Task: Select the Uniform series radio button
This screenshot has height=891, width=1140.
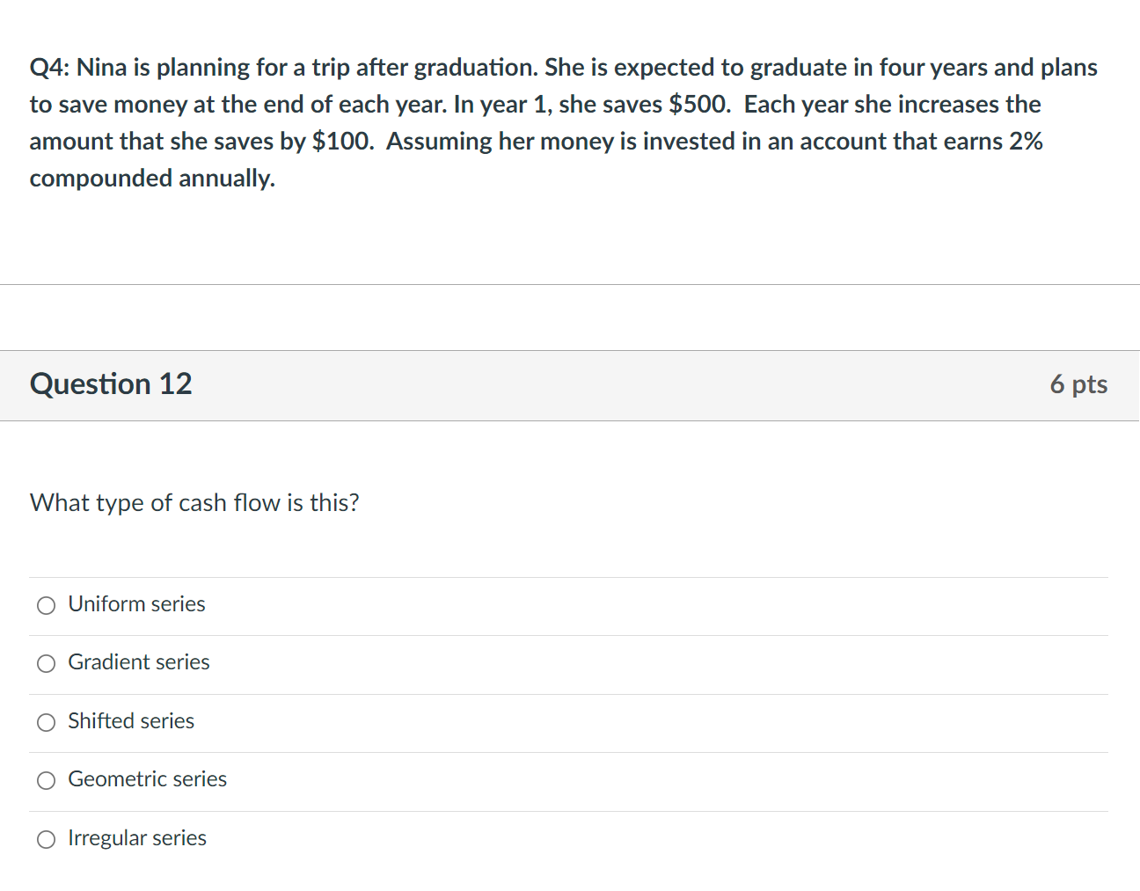Action: point(46,605)
